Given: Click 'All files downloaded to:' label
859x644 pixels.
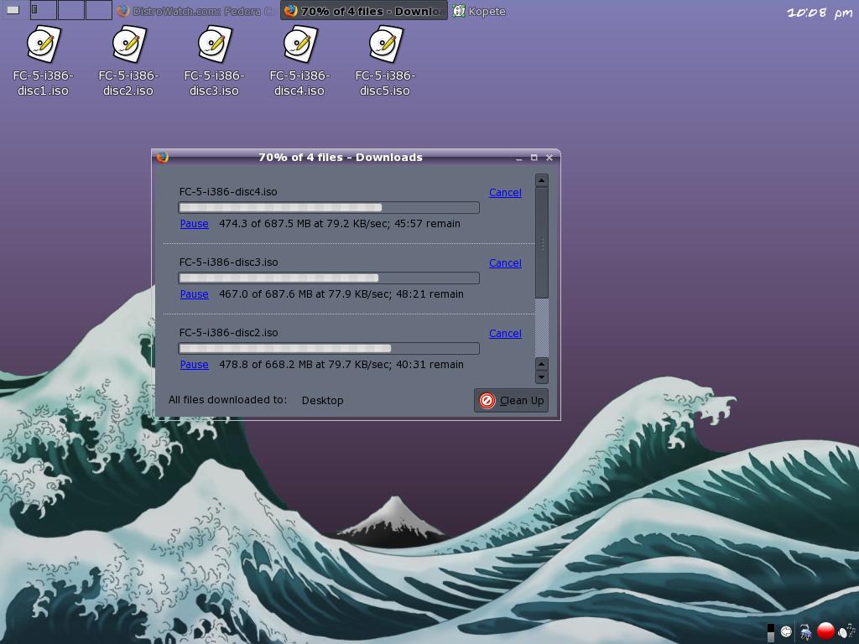Looking at the screenshot, I should (x=227, y=400).
